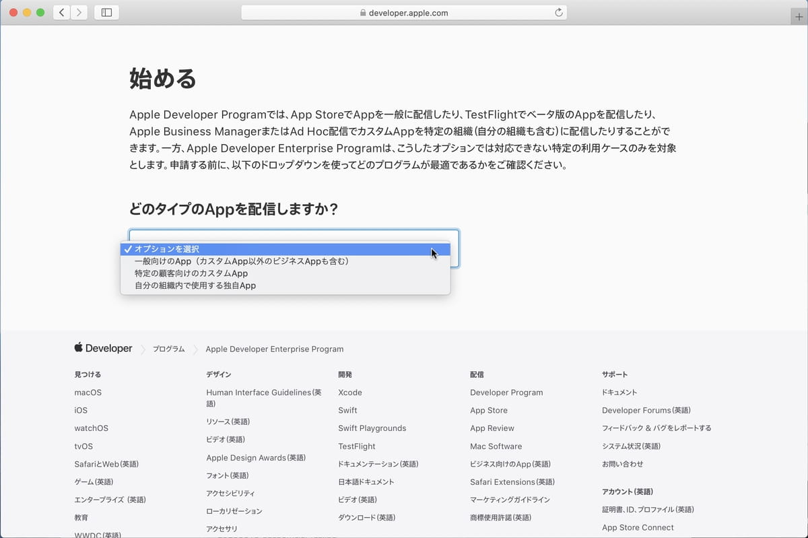Image resolution: width=808 pixels, height=538 pixels.
Task: Select the checked オプションを選択 option
Action: [285, 249]
